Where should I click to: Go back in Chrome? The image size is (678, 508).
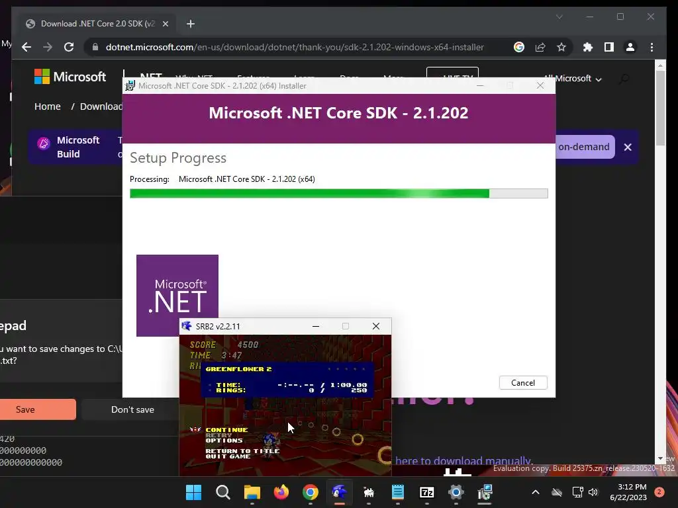tap(26, 47)
